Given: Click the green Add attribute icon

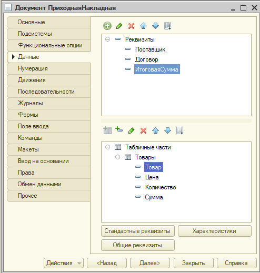Looking at the screenshot, I should (107, 26).
